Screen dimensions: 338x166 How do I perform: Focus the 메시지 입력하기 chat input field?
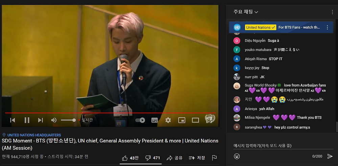(x=284, y=146)
